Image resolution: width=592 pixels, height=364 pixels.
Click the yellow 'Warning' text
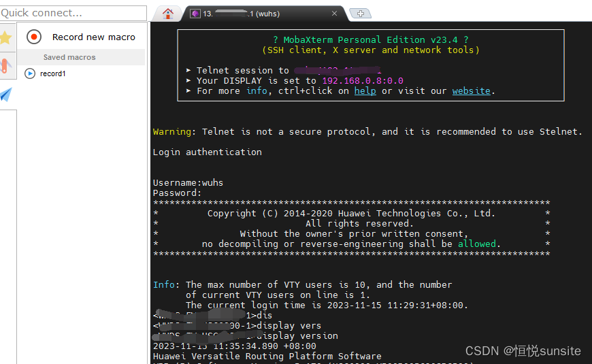(x=172, y=132)
